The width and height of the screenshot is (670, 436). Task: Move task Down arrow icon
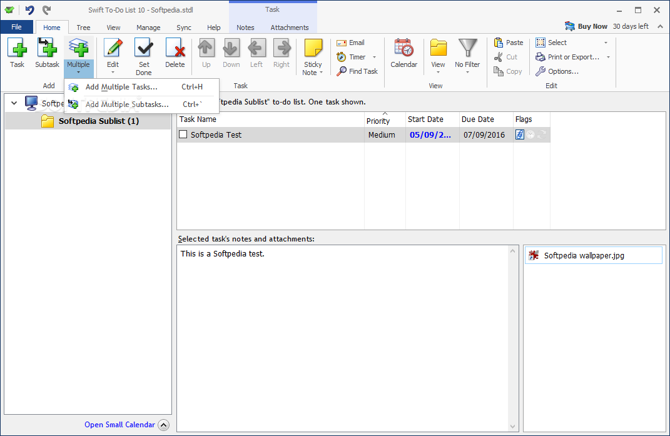click(x=231, y=48)
